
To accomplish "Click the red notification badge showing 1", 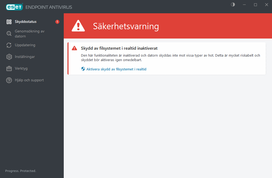I will tap(57, 22).
